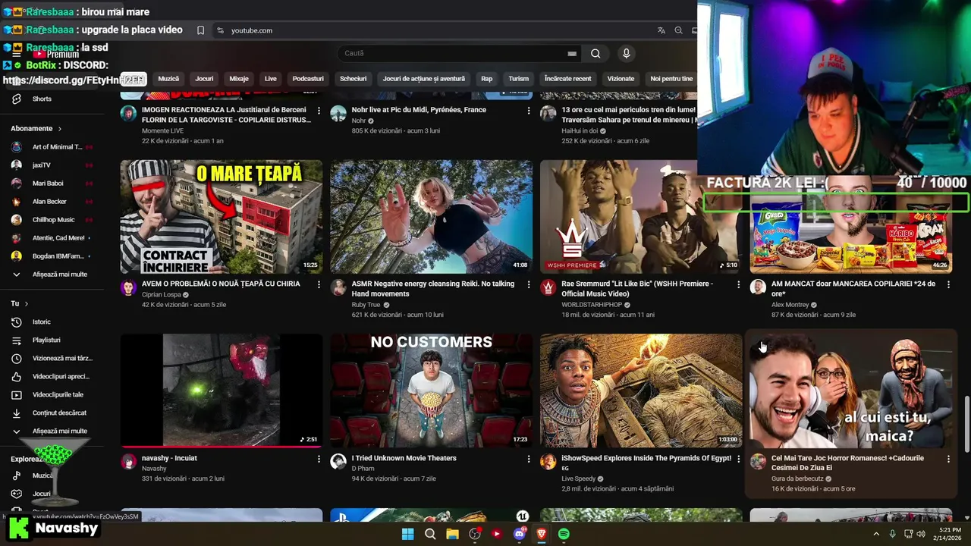Open the Gura da berbecutz channel link
The height and width of the screenshot is (546, 971).
click(x=797, y=479)
